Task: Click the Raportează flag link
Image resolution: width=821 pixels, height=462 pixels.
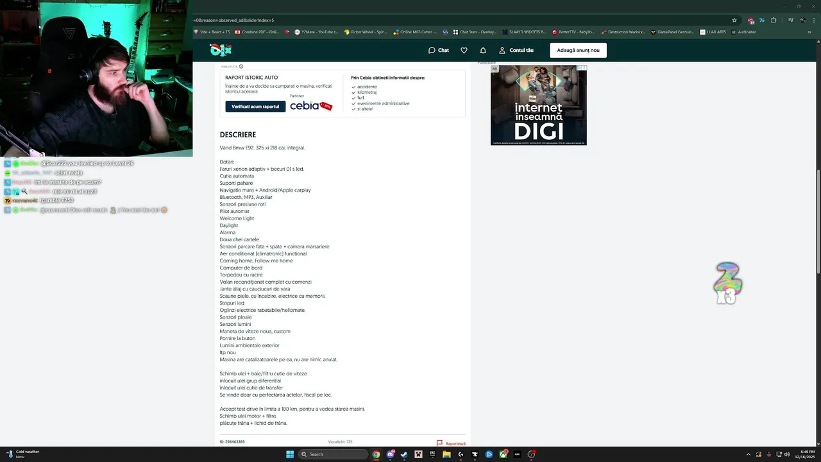Action: click(x=451, y=443)
